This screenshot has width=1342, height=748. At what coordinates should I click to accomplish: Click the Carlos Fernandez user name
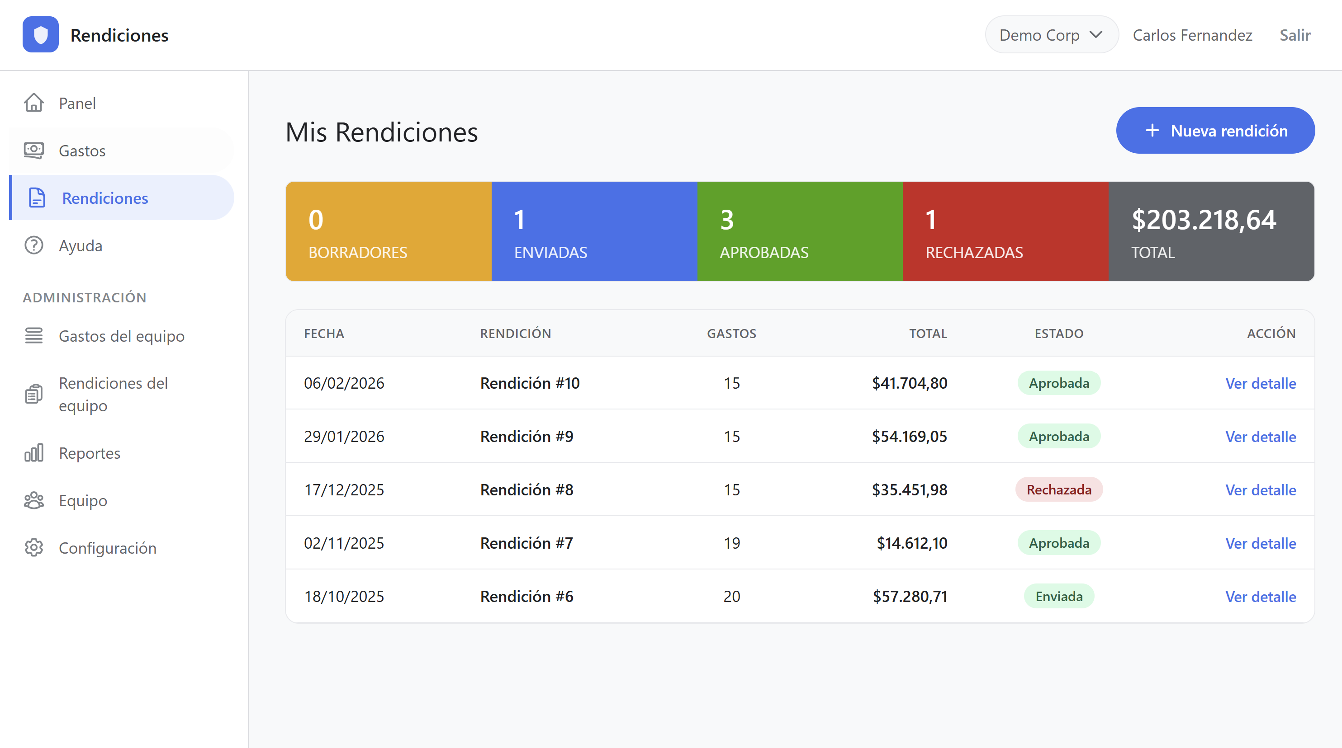tap(1192, 35)
